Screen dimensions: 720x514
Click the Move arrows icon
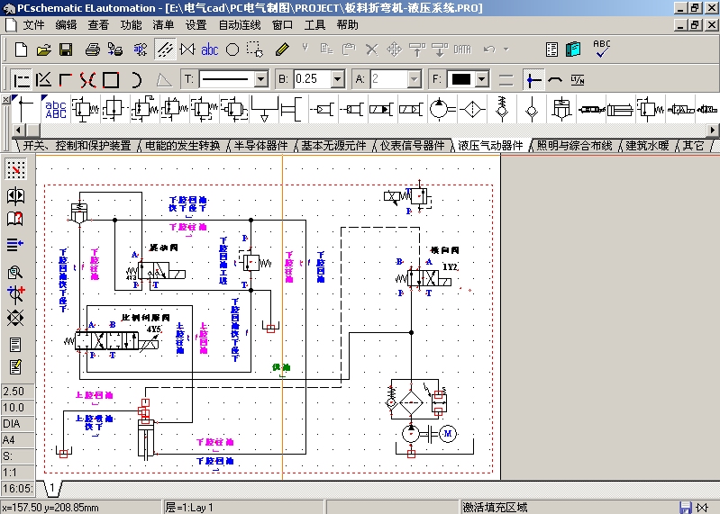[x=394, y=50]
